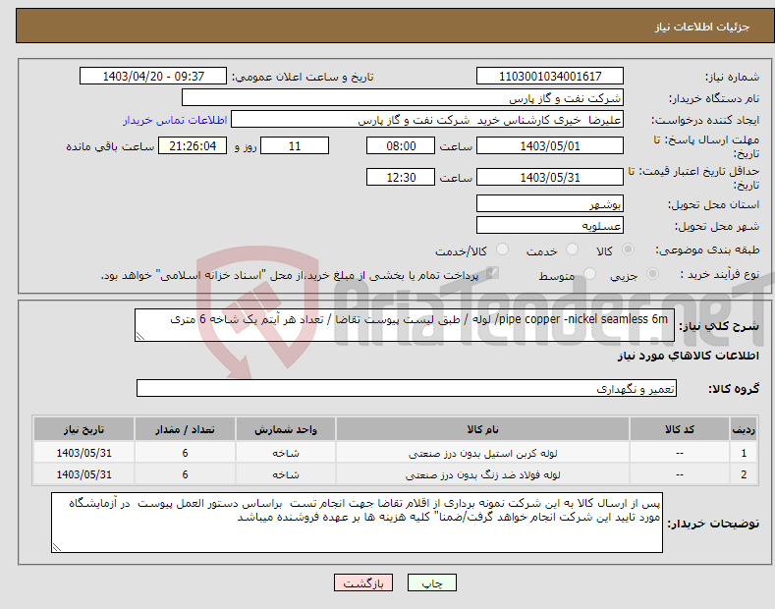Click the جزئیات اطلاعات نیاز header title
This screenshot has height=609, width=775.
point(702,27)
